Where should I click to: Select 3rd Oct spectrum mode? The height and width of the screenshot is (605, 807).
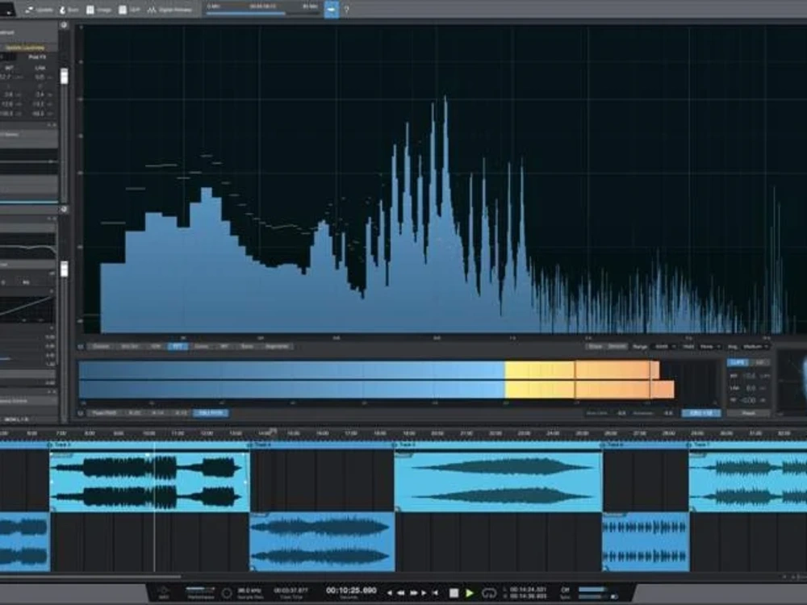130,347
